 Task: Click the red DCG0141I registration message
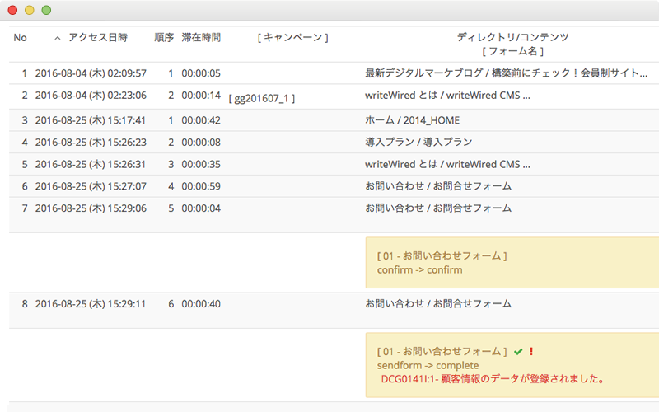pyautogui.click(x=493, y=379)
